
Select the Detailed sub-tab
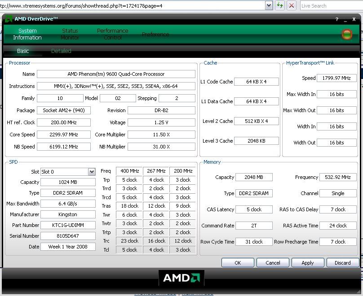(x=61, y=51)
